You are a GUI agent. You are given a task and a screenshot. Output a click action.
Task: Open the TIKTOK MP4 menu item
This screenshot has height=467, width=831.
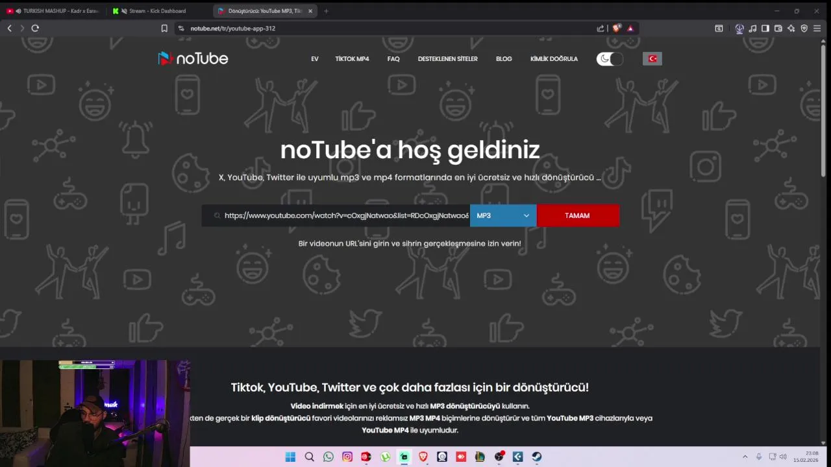pos(352,59)
